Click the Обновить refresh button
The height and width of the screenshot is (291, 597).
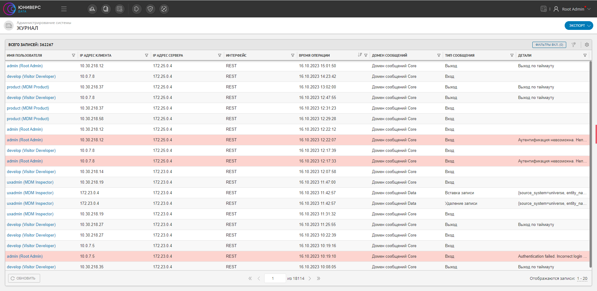[24, 278]
